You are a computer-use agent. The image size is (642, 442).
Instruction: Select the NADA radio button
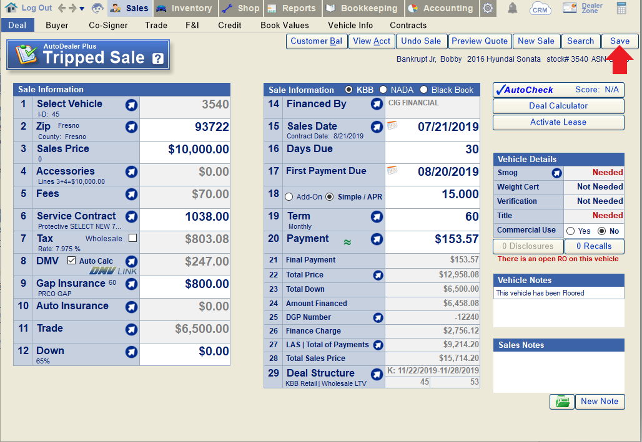coord(383,90)
